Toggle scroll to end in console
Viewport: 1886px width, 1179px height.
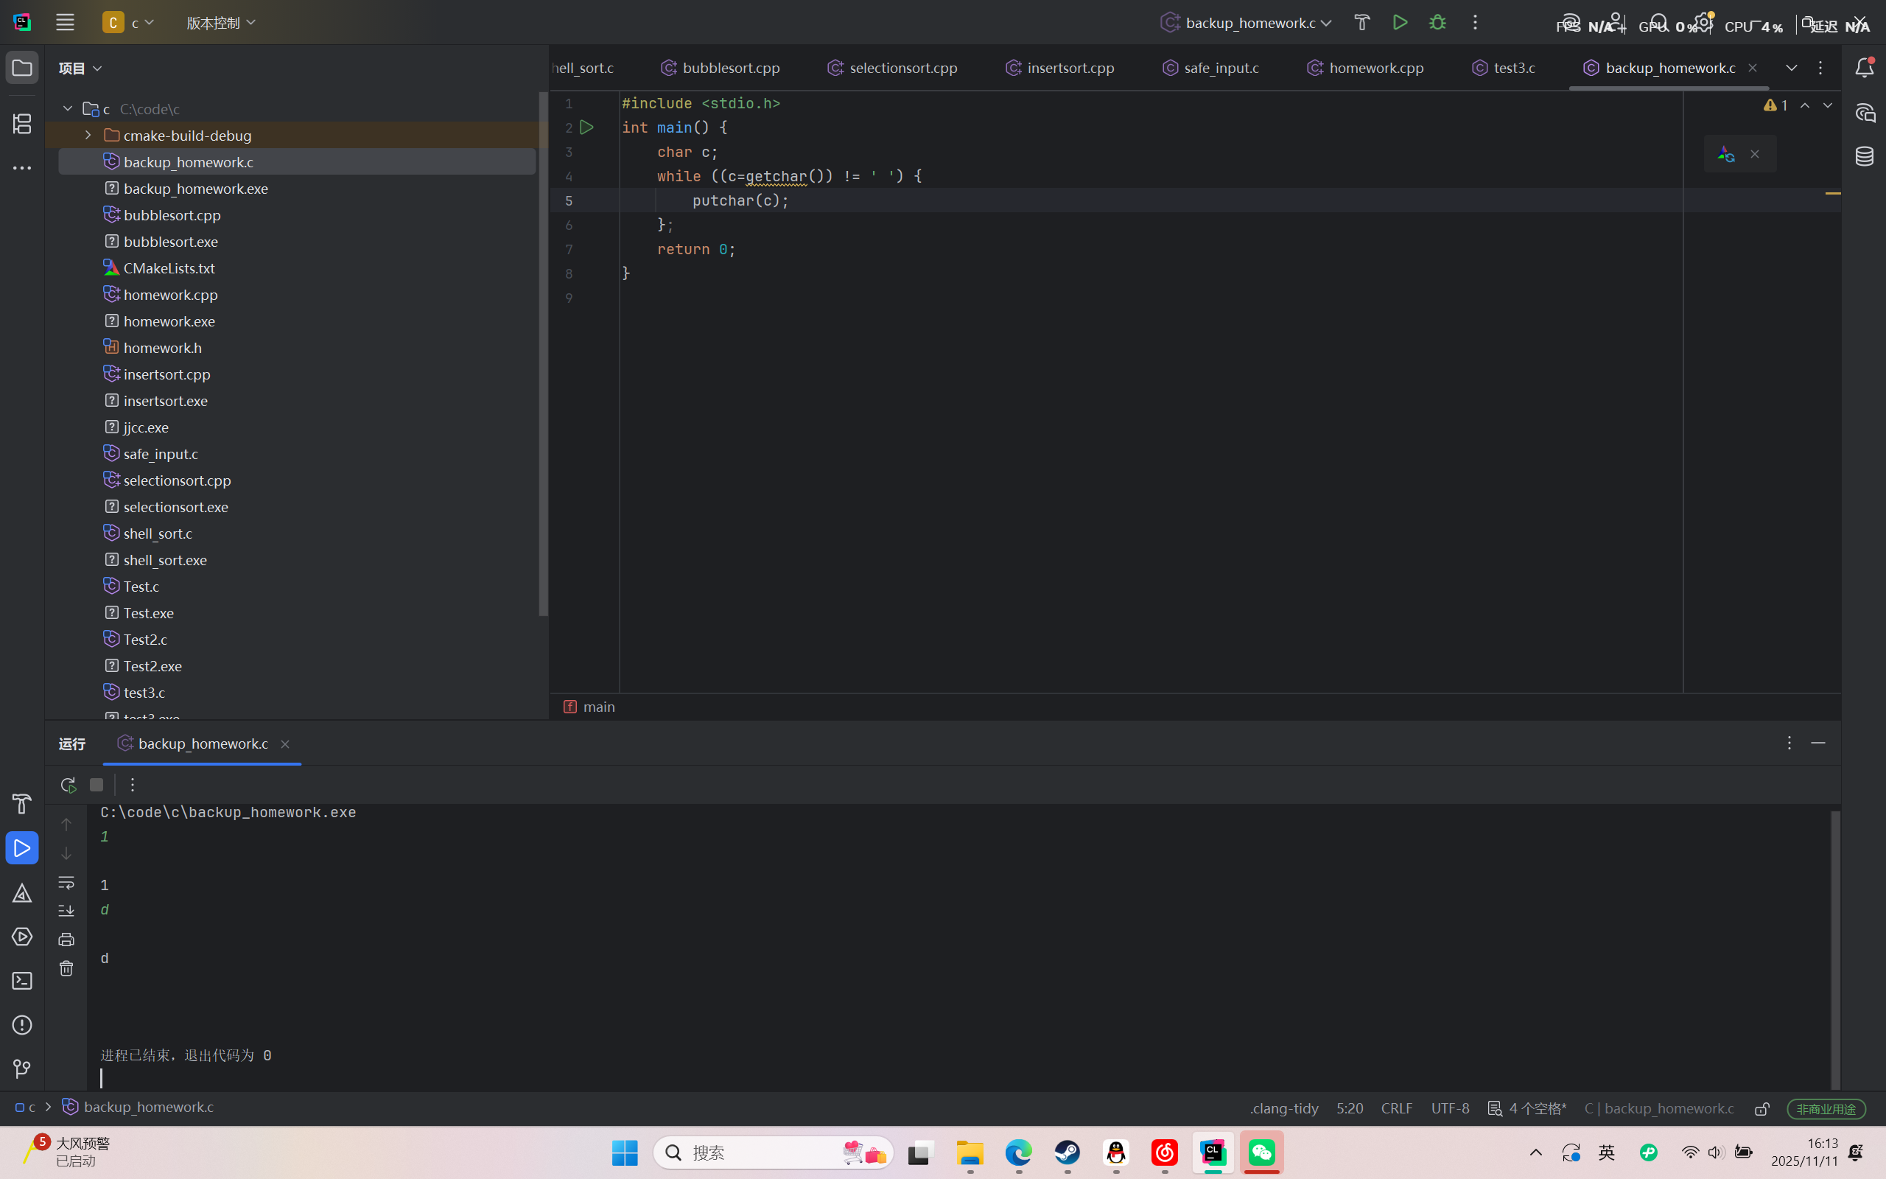coord(66,910)
